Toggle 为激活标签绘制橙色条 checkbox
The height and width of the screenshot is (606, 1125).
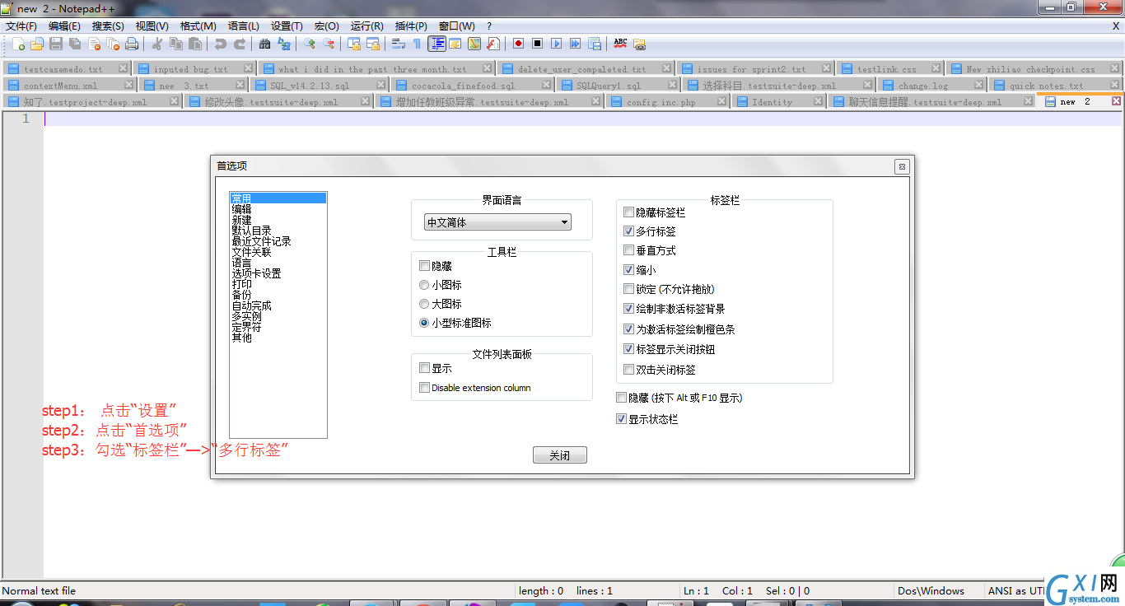(x=629, y=329)
